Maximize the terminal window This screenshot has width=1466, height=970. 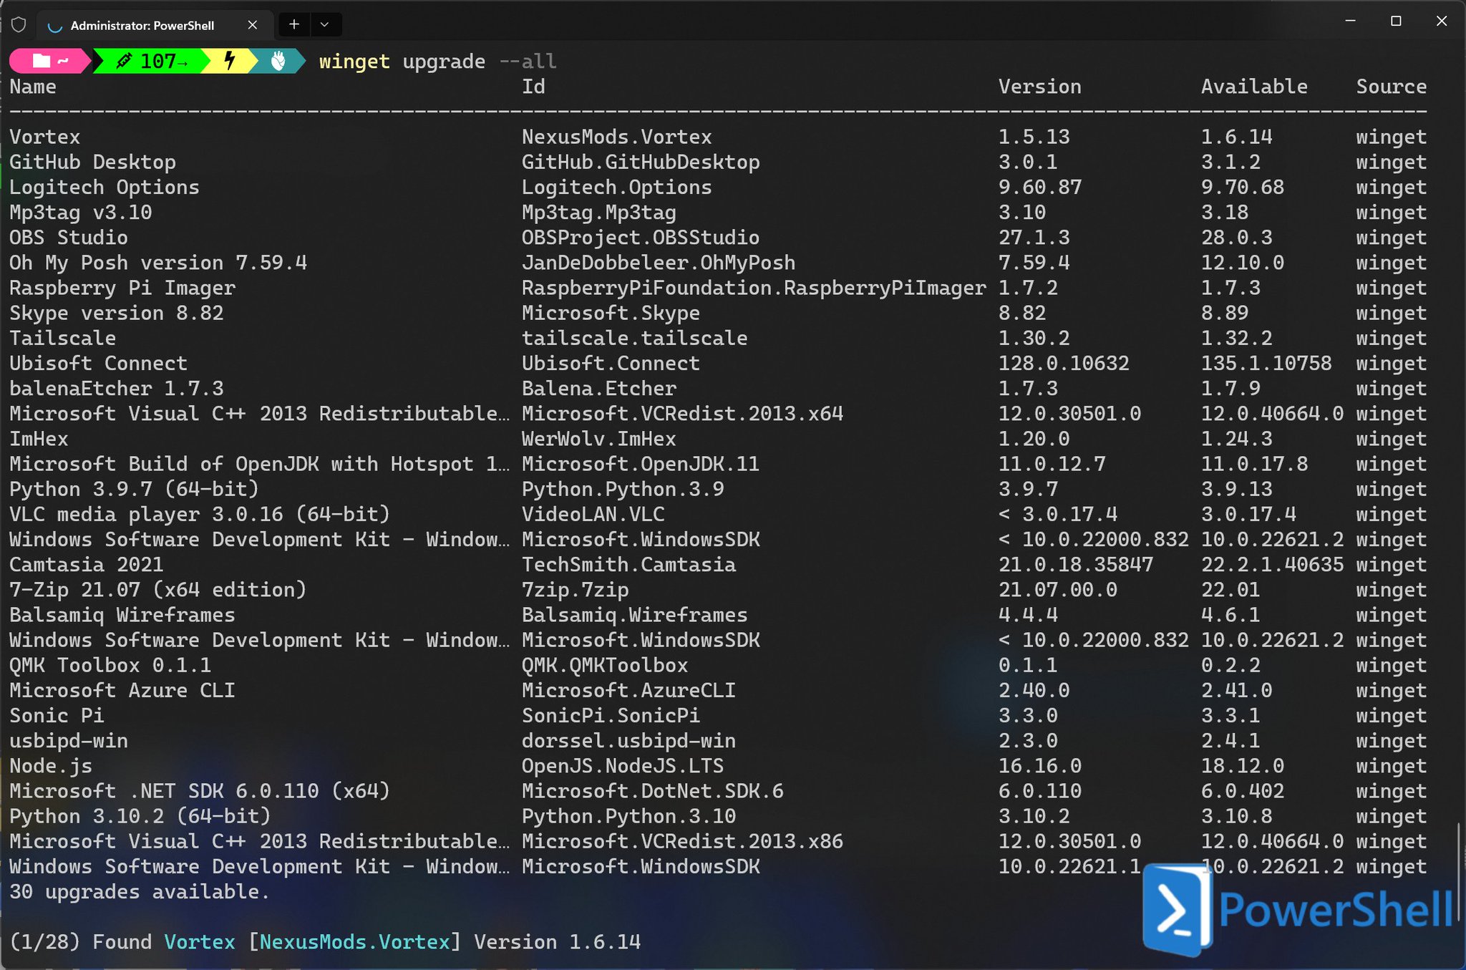[1396, 21]
